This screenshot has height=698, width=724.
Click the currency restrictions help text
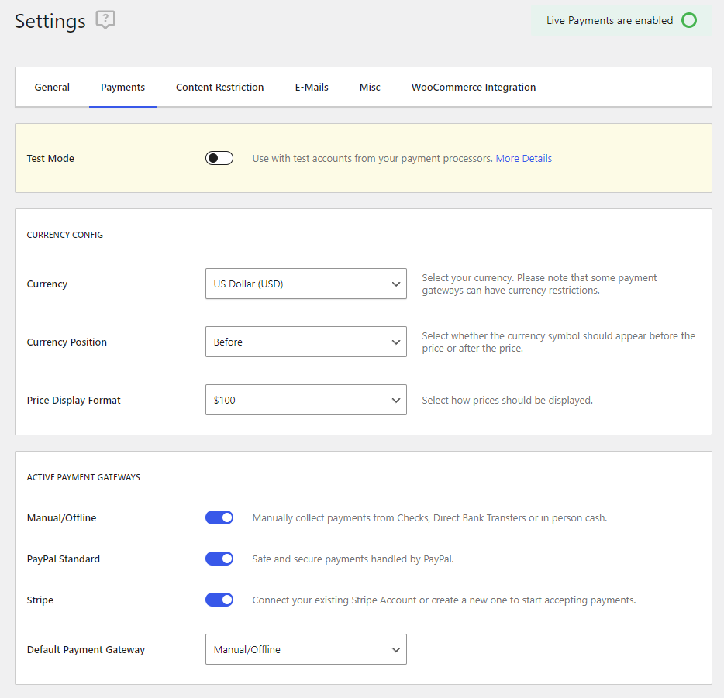click(x=539, y=284)
